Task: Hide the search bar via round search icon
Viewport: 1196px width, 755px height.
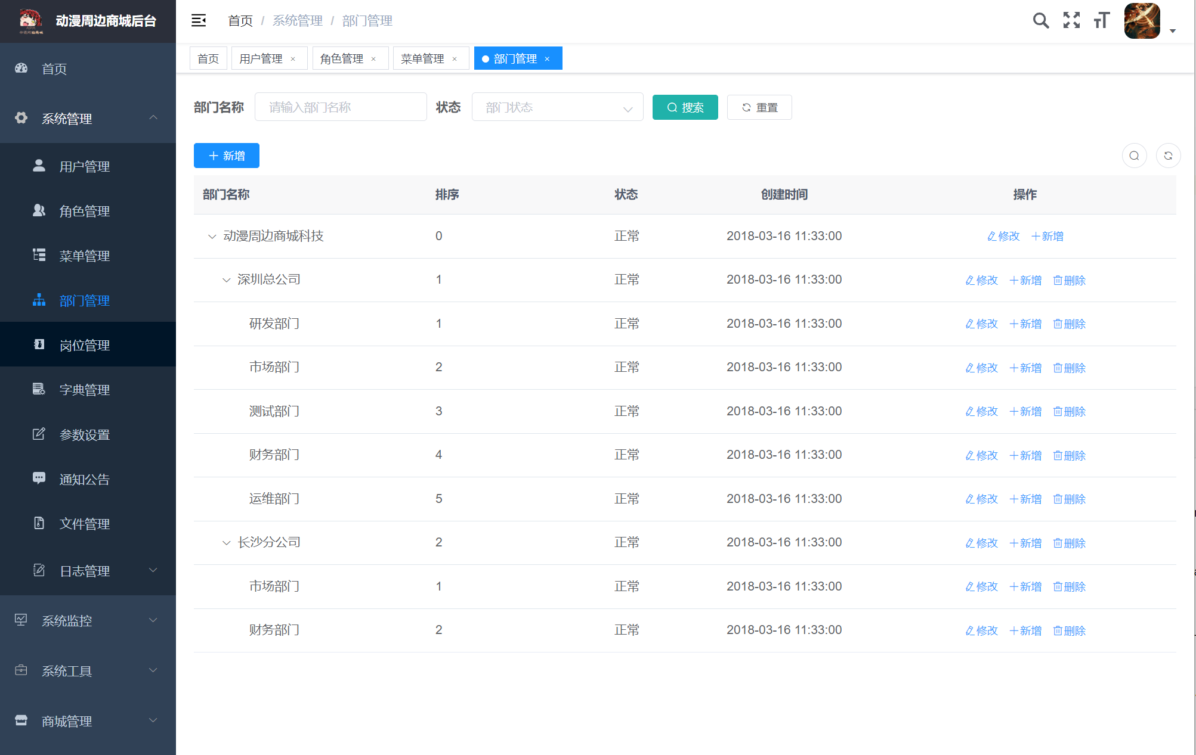Action: 1134,156
